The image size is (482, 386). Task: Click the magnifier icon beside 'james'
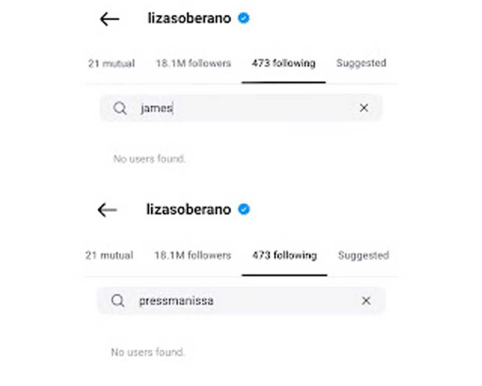[x=120, y=108]
